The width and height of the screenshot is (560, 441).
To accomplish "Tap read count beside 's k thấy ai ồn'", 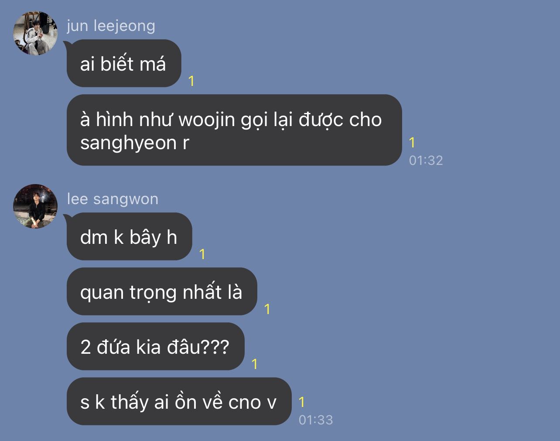I will pos(301,402).
